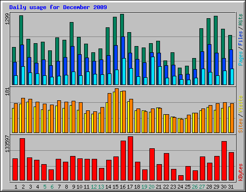The image size is (246, 192).
Task: Click the cyan Pages bar for day 16
Action: click(124, 72)
